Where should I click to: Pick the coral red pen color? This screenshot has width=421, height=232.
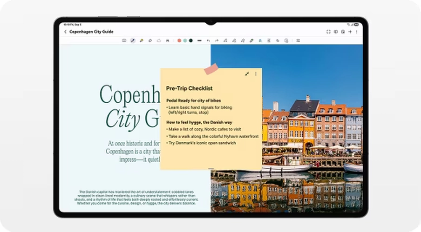pyautogui.click(x=179, y=41)
